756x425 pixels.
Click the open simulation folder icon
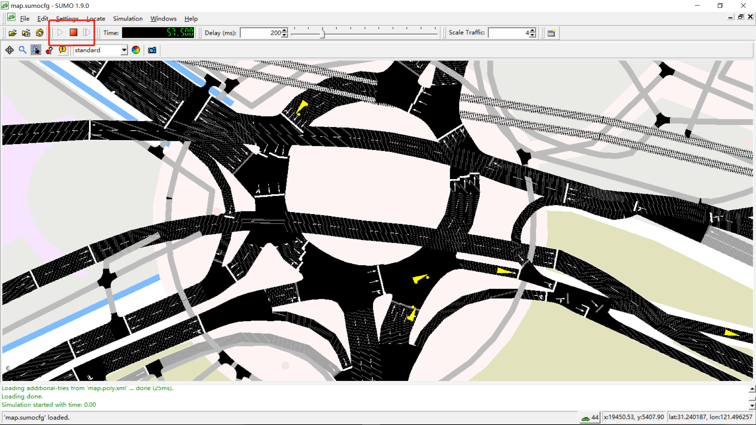[x=13, y=33]
